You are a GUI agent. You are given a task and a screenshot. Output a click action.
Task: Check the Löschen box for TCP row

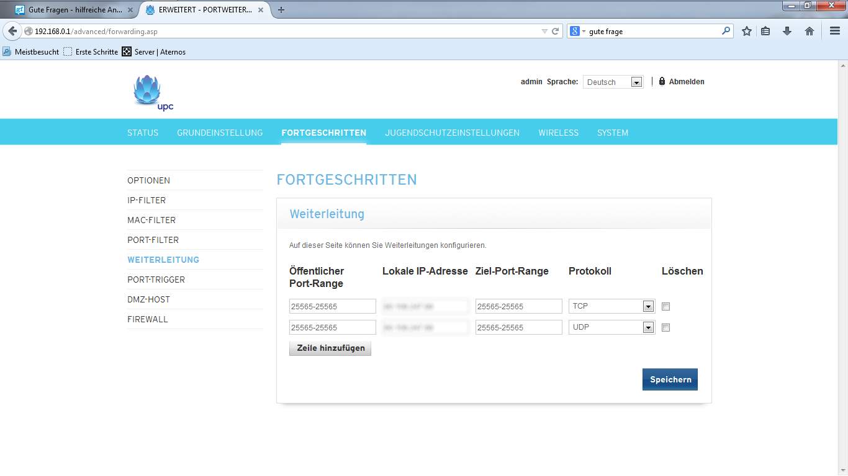tap(666, 306)
